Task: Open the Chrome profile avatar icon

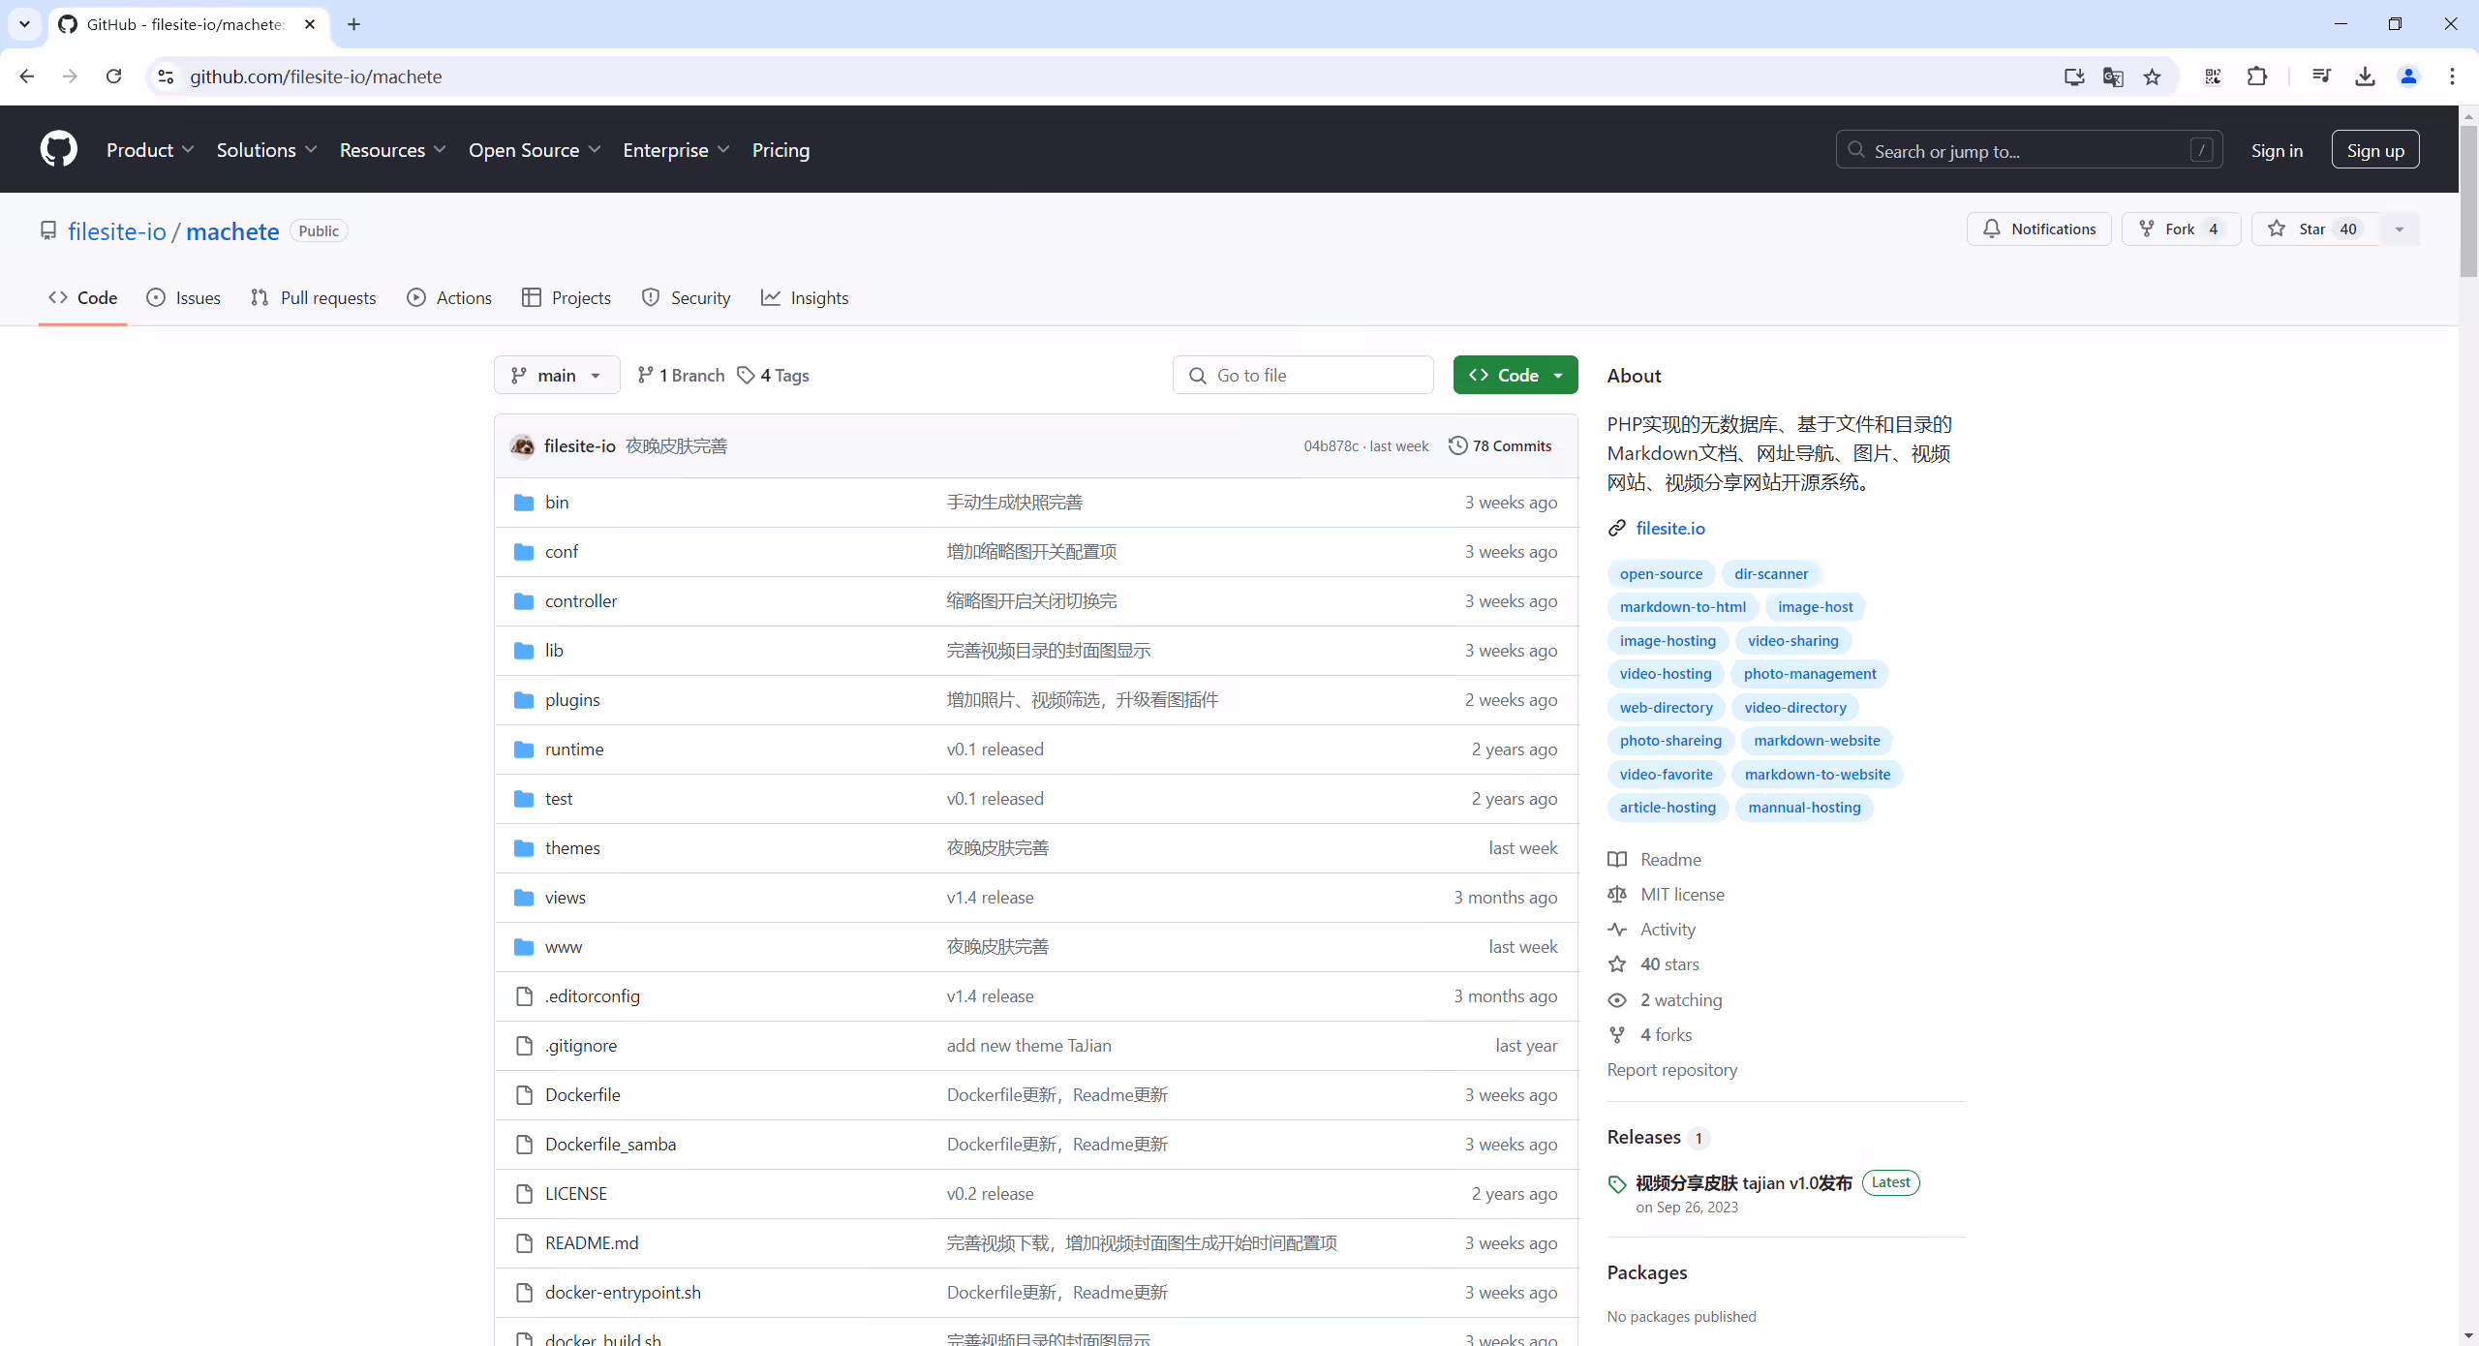Action: tap(2408, 76)
